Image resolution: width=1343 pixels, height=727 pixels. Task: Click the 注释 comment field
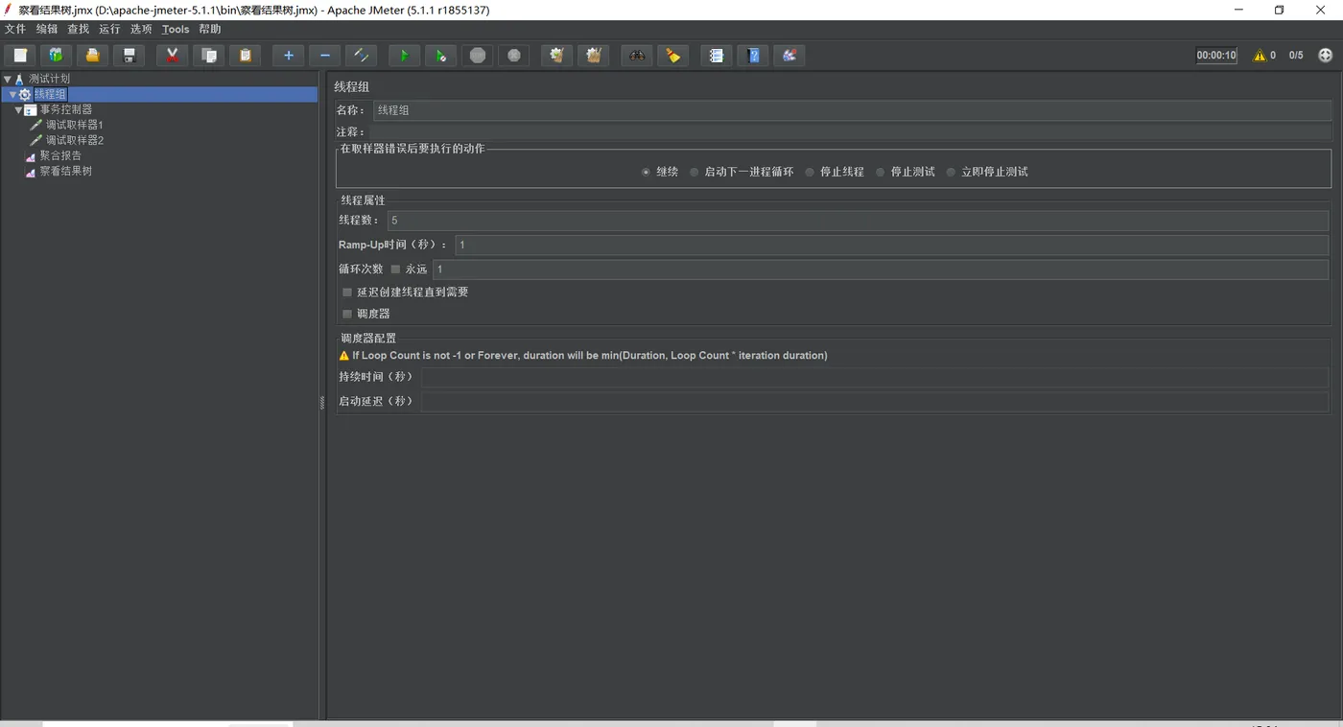852,132
